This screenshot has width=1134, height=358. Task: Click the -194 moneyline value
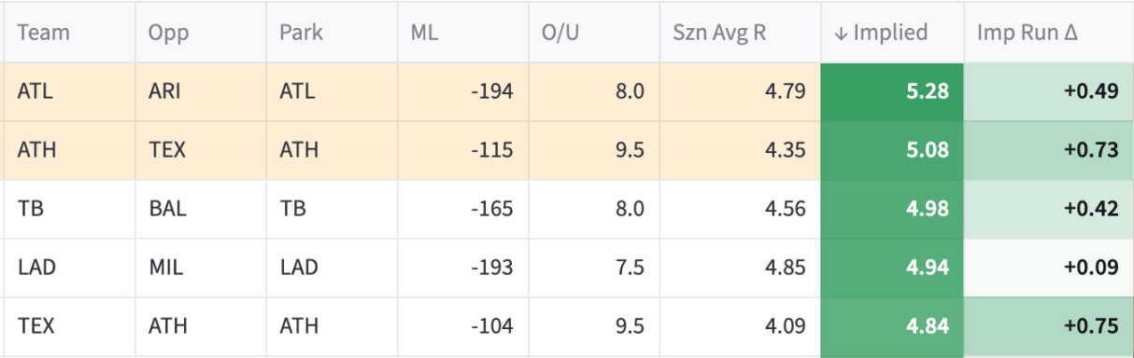pos(463,91)
